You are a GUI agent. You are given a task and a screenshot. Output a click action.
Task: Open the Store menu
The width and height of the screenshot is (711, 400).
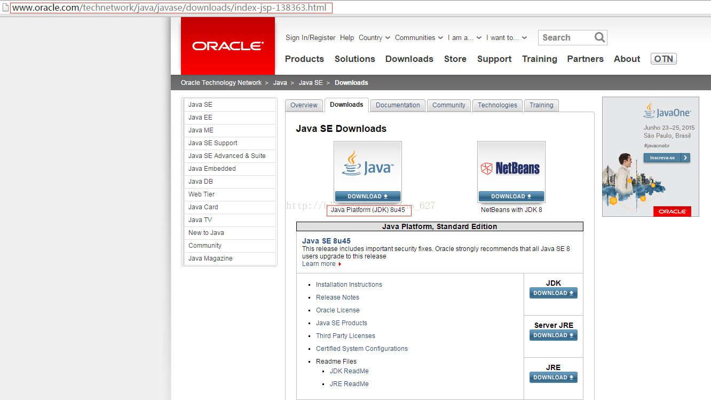pos(455,59)
